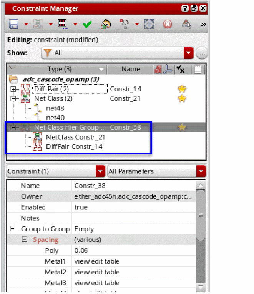This screenshot has width=254, height=294.
Task: Click the hierarchy transfer toolbar icon
Action: (124, 24)
